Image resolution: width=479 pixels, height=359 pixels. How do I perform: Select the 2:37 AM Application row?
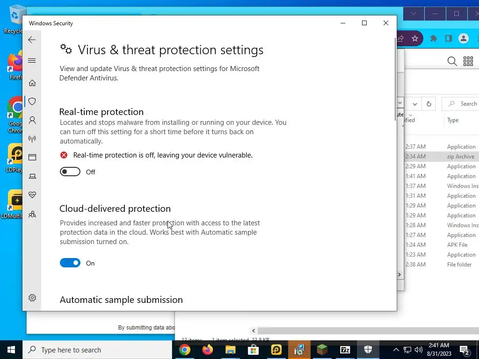pyautogui.click(x=442, y=146)
